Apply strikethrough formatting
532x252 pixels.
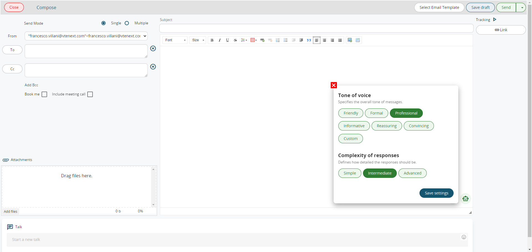(235, 40)
